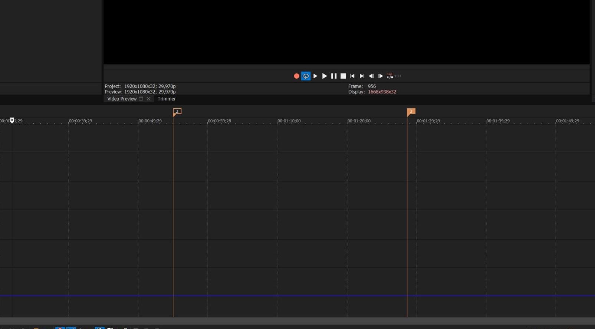Image resolution: width=595 pixels, height=329 pixels.
Task: Switch to the Trimmer tab
Action: (x=166, y=99)
